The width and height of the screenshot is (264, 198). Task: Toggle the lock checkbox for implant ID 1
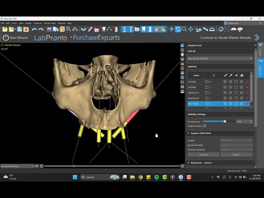tap(242, 87)
